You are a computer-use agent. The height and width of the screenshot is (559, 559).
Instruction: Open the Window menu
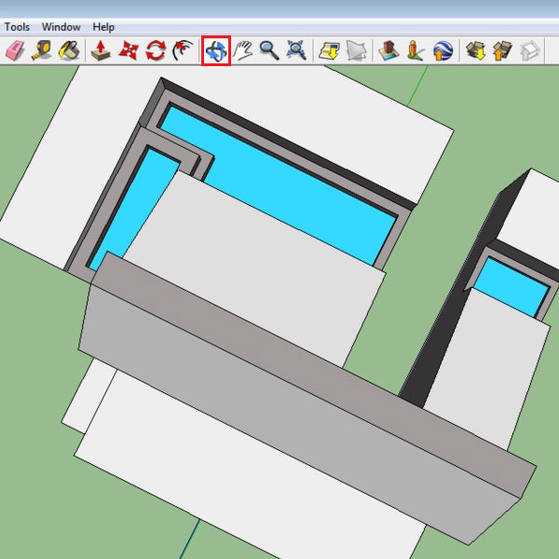(x=61, y=27)
